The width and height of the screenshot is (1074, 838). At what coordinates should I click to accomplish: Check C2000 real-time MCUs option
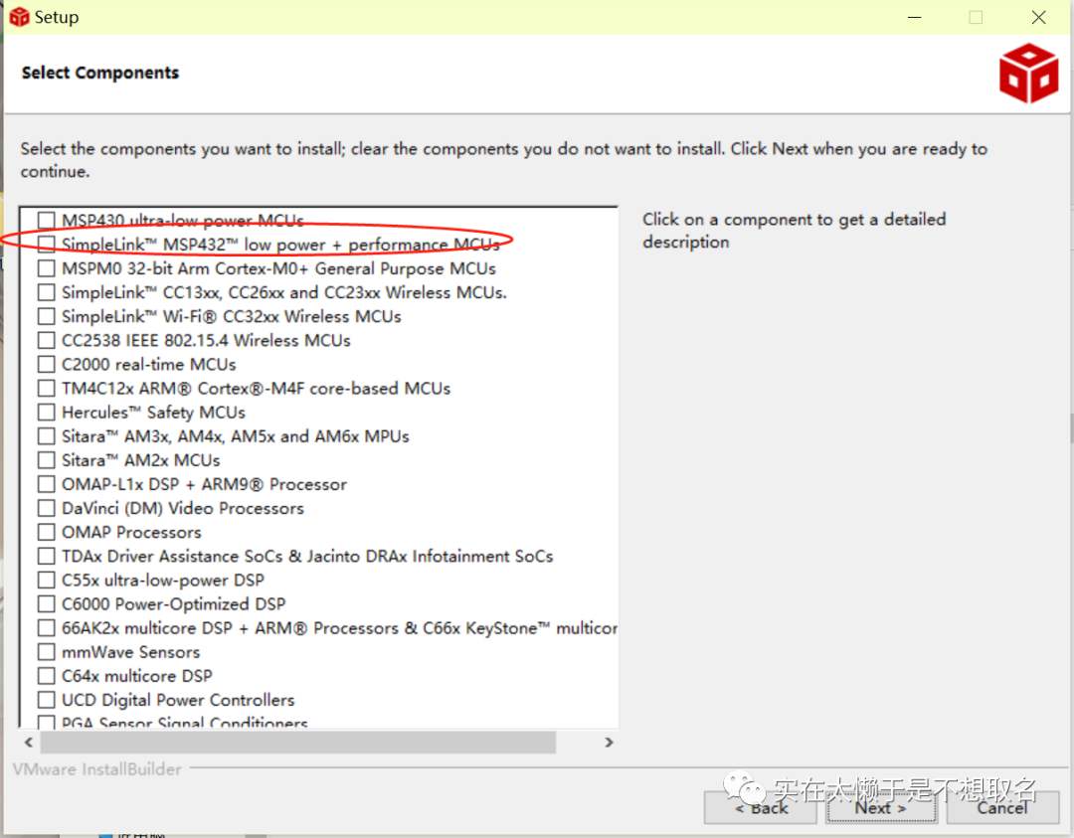point(47,364)
